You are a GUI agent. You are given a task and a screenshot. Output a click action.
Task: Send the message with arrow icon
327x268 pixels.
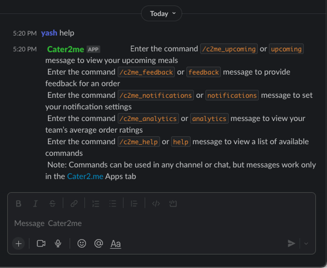click(291, 243)
